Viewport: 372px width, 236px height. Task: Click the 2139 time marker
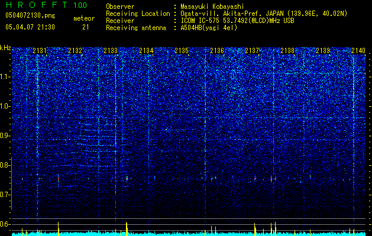tap(323, 51)
